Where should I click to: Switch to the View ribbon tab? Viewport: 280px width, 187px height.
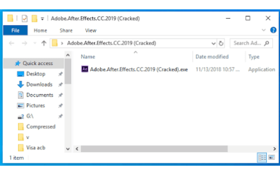pos(91,31)
